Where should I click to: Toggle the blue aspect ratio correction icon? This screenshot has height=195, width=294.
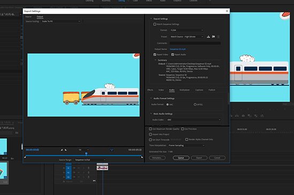point(112,150)
